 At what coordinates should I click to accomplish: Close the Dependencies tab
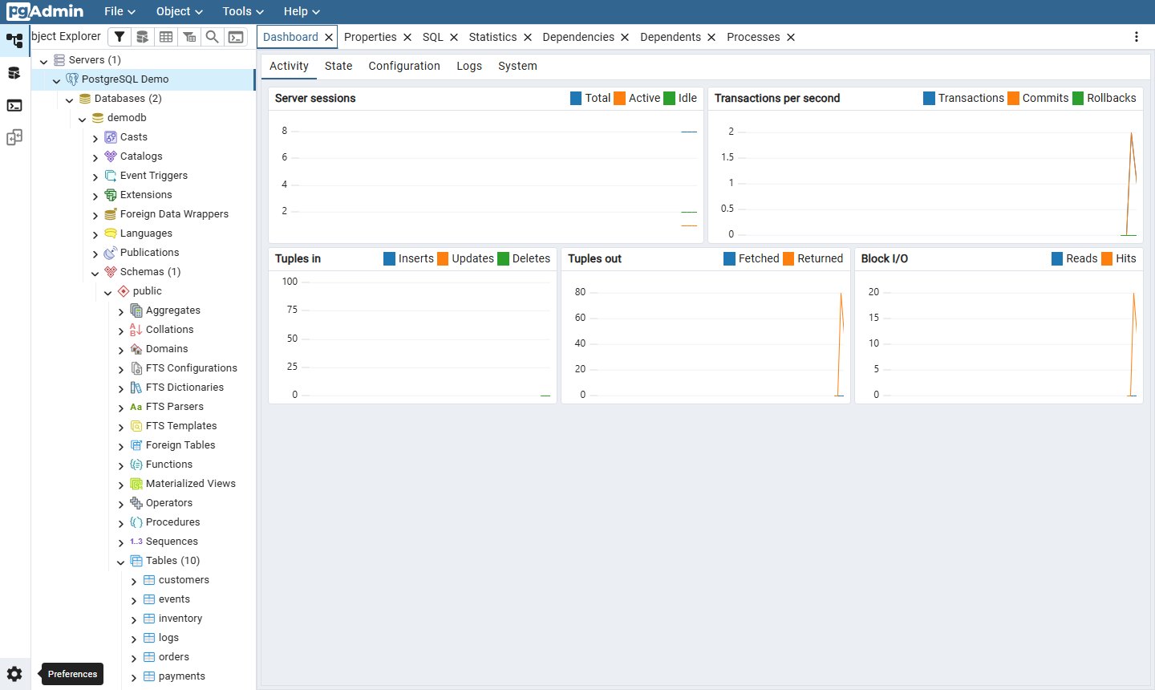pyautogui.click(x=625, y=38)
